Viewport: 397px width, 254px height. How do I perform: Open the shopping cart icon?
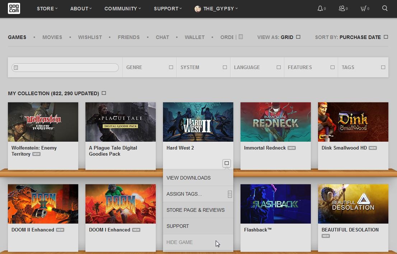pos(363,9)
